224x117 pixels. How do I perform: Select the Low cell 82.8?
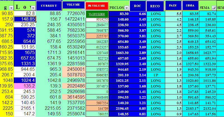coord(25,13)
